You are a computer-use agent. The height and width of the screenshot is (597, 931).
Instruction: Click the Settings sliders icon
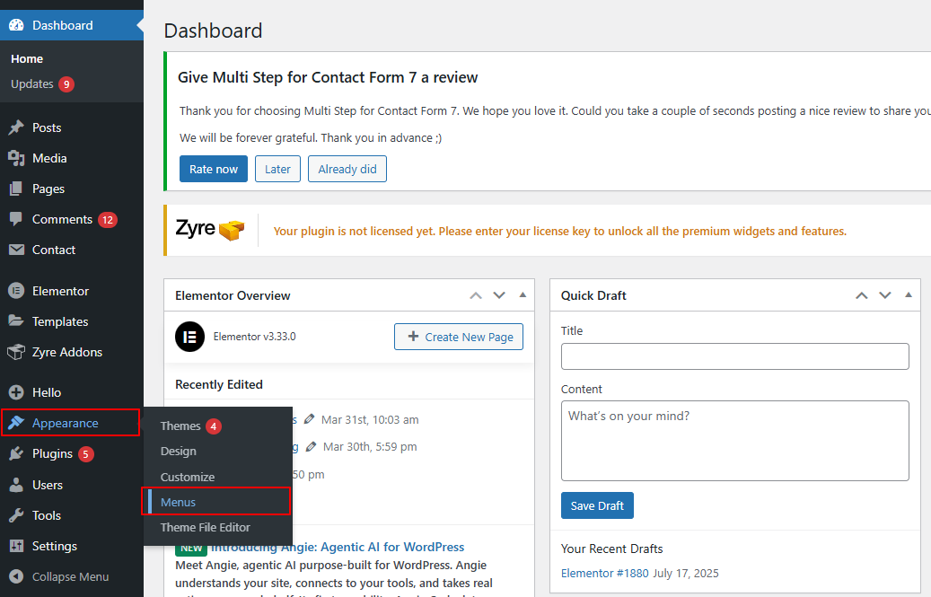[x=16, y=546]
